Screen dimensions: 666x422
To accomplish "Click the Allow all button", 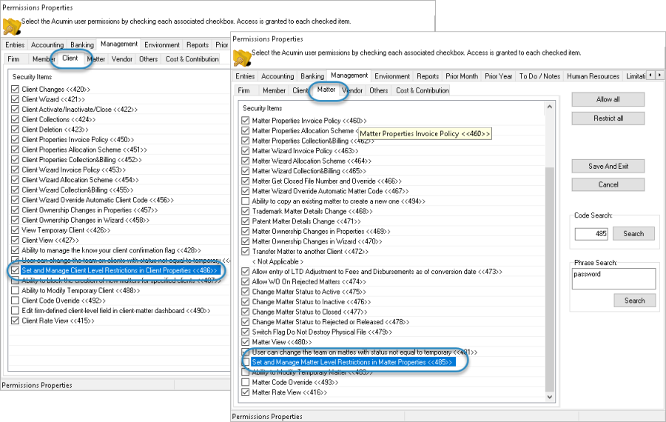I will tap(608, 99).
